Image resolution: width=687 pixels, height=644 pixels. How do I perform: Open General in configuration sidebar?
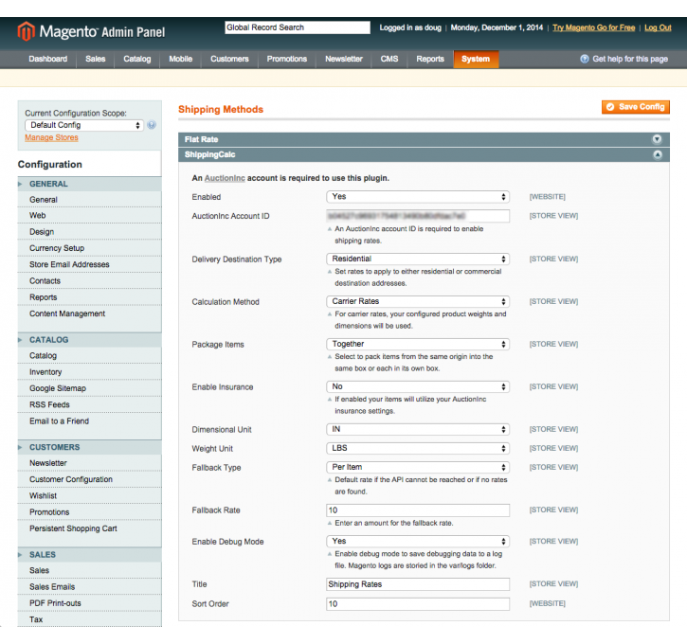point(89,199)
